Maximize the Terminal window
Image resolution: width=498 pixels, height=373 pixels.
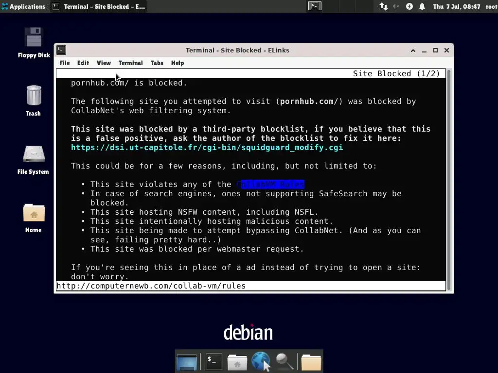[435, 51]
